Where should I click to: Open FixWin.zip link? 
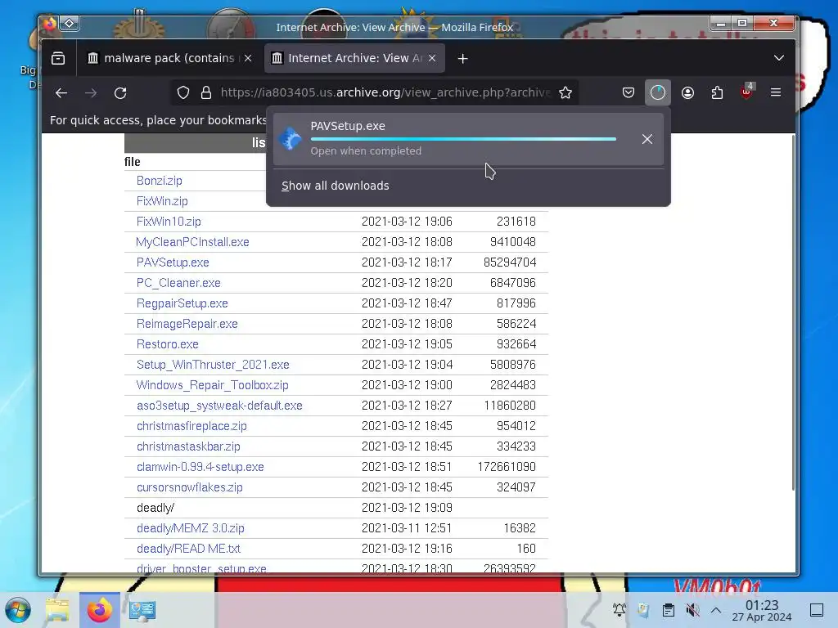(162, 201)
